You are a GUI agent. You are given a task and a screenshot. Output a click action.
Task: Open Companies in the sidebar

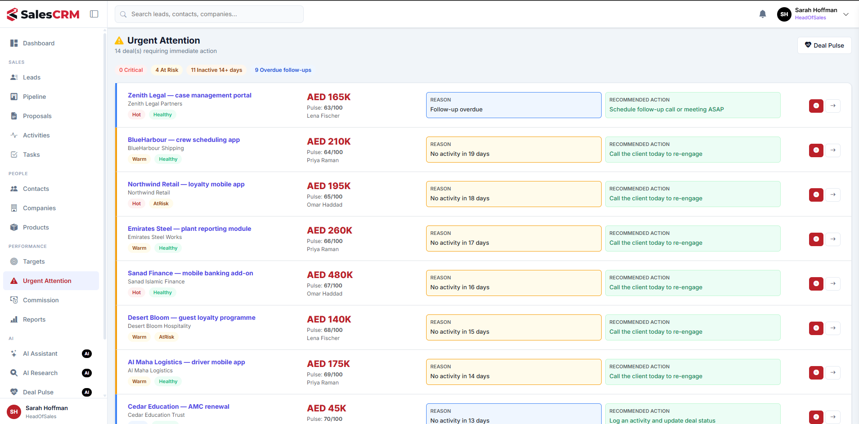pos(51,208)
